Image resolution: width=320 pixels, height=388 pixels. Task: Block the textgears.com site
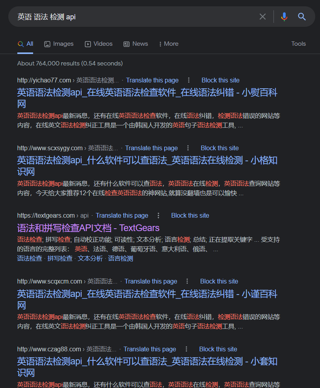(x=190, y=216)
